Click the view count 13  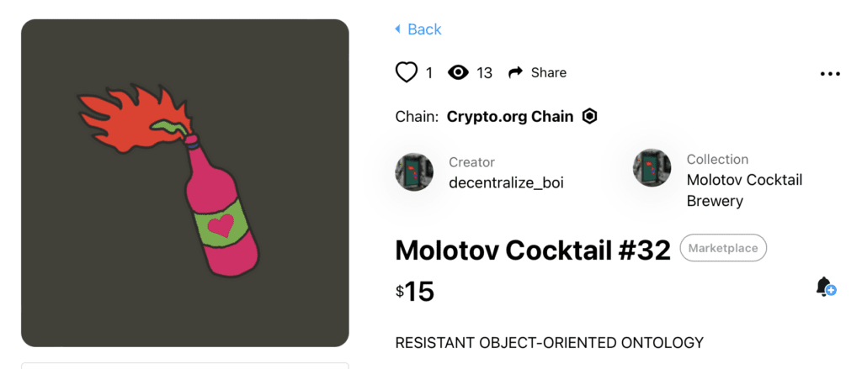(x=484, y=73)
